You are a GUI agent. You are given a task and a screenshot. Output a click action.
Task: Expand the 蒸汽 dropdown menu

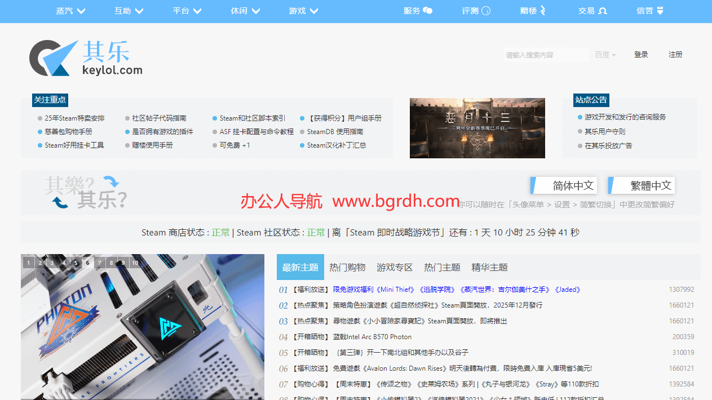70,10
